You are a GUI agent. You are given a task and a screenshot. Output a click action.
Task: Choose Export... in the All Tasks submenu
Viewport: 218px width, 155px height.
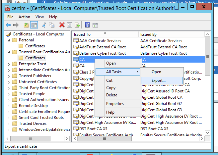point(162,80)
